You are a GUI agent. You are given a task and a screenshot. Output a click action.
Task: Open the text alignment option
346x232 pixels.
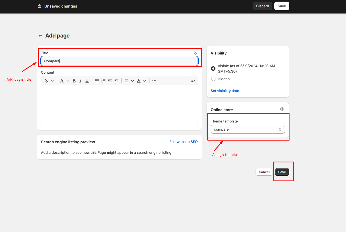click(127, 81)
